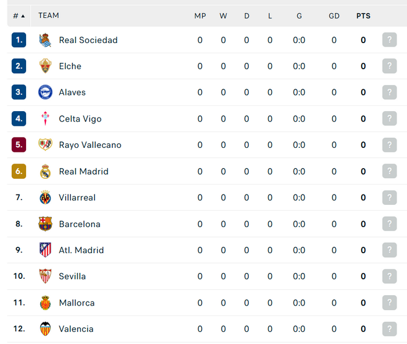The height and width of the screenshot is (344, 407).
Task: Sort standings by PTS column header
Action: tap(363, 16)
